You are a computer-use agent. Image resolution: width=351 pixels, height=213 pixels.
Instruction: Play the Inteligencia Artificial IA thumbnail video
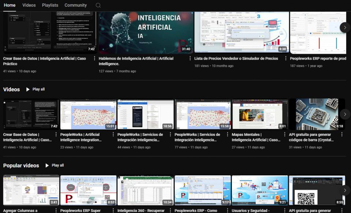[146, 32]
